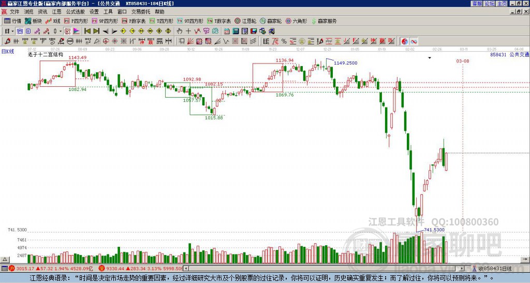The width and height of the screenshot is (530, 283).
Task: Click the up-triangle button beside volume panel
Action: pyautogui.click(x=4, y=259)
